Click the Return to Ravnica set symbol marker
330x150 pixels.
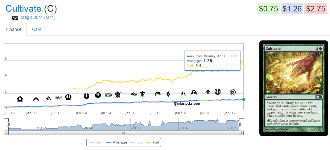click(20, 98)
